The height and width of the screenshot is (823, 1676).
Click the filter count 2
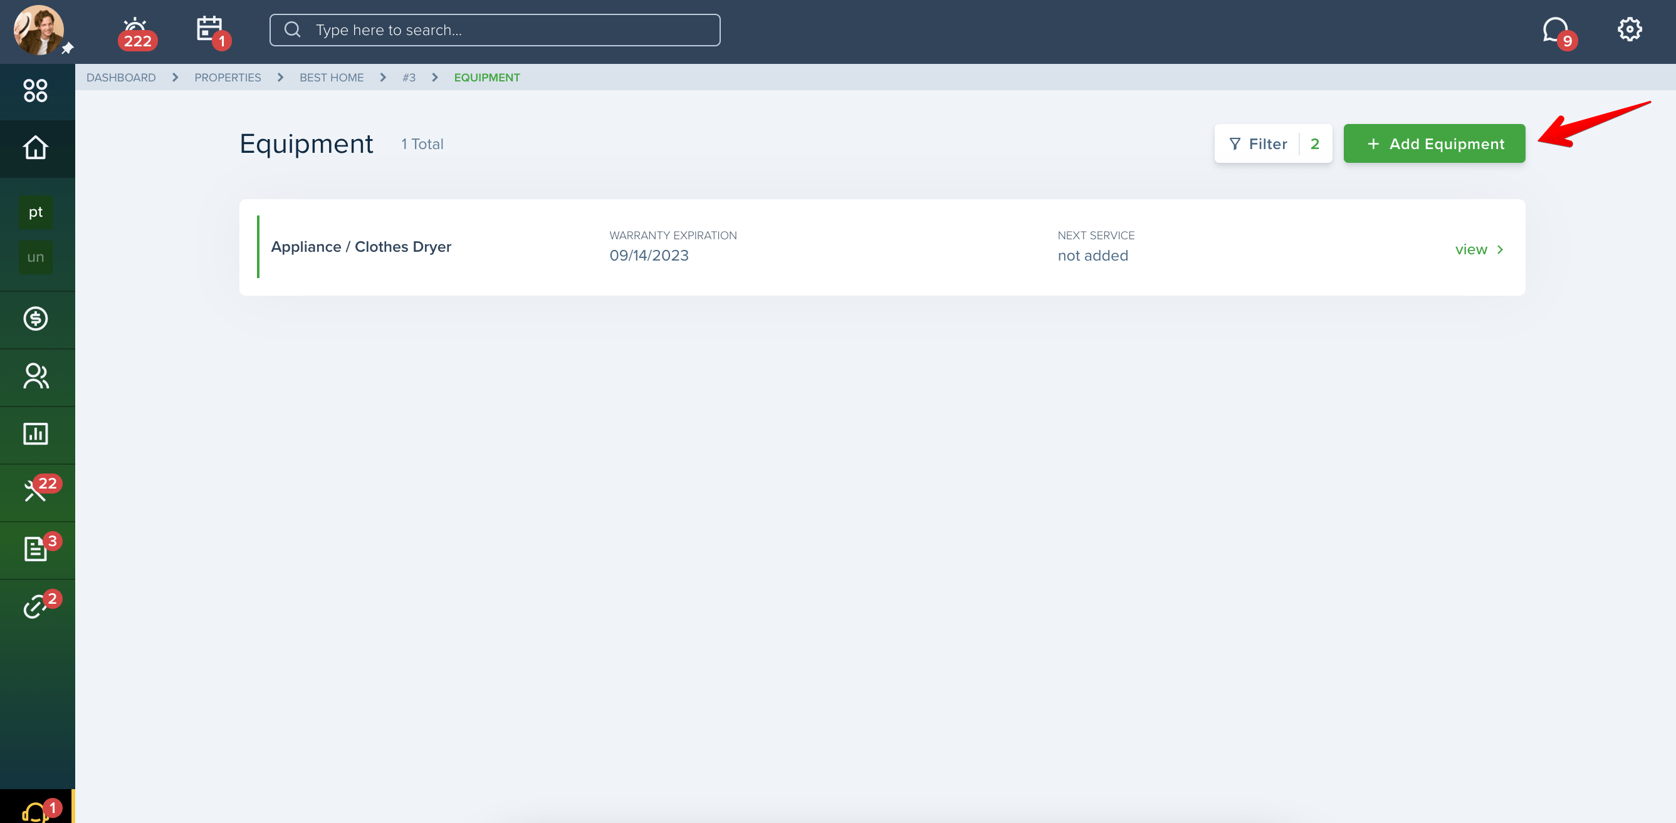(1315, 143)
